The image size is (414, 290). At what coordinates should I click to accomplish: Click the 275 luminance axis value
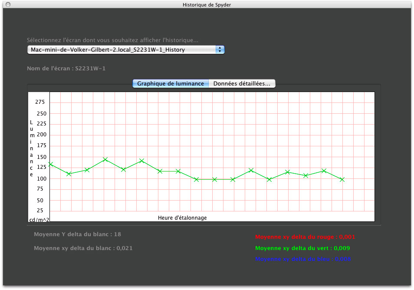coord(40,102)
